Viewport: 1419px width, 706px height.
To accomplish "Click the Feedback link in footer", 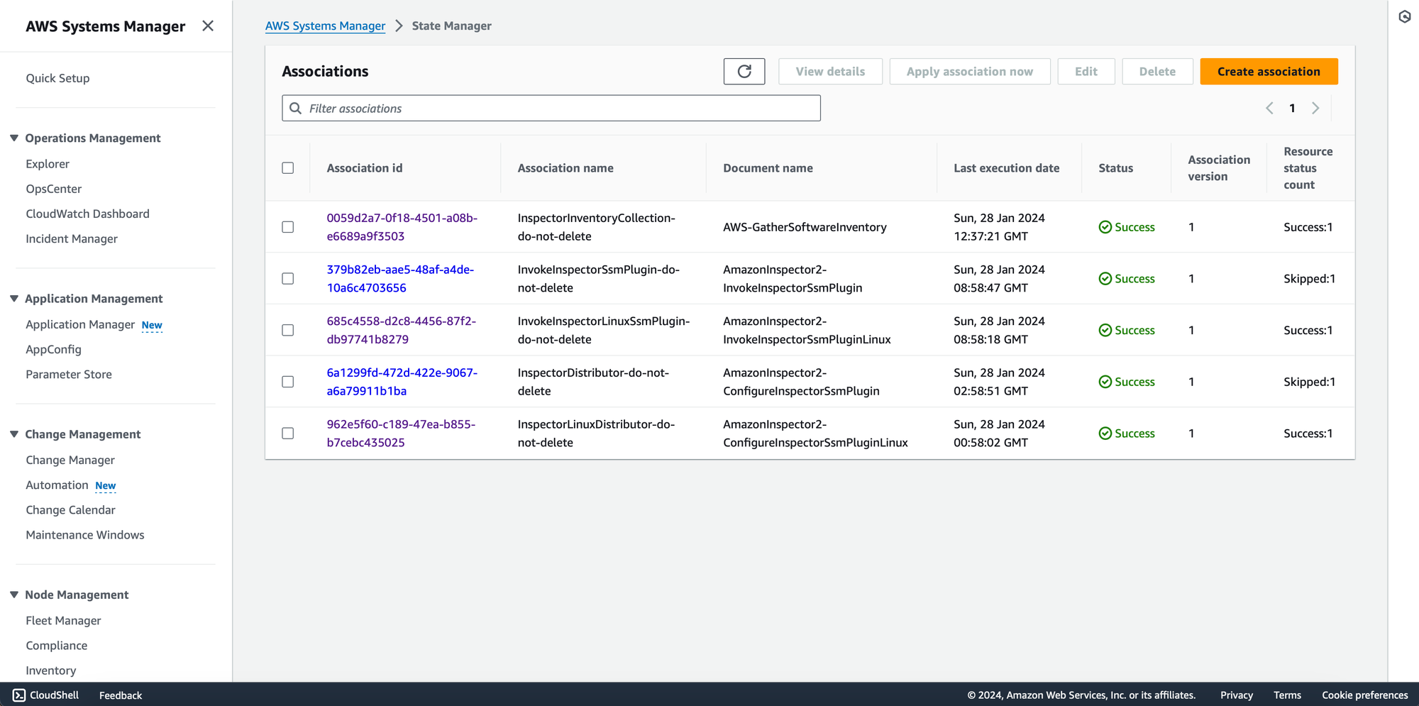I will (x=121, y=695).
